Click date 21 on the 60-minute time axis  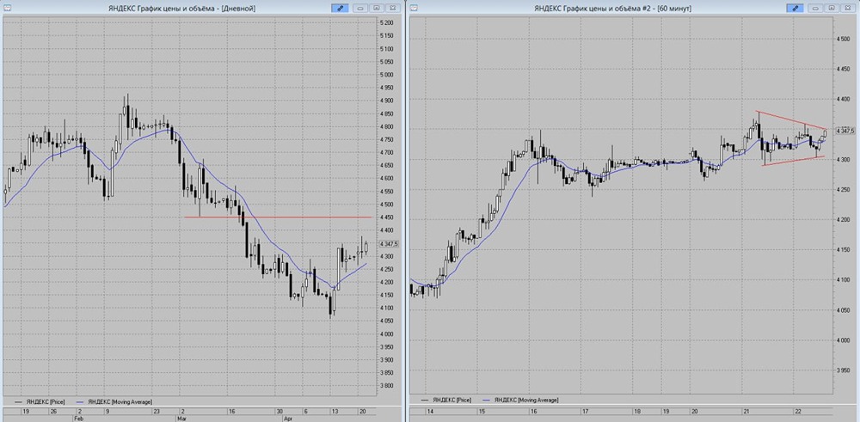pos(746,411)
